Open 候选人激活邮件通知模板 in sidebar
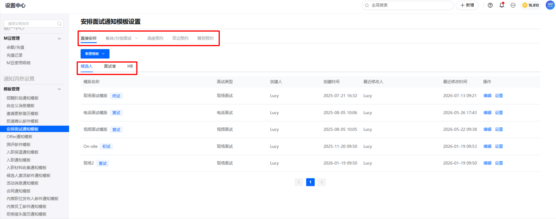This screenshot has width=556, height=219. (29, 176)
